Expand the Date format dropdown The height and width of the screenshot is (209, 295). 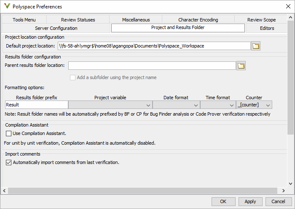(x=176, y=105)
